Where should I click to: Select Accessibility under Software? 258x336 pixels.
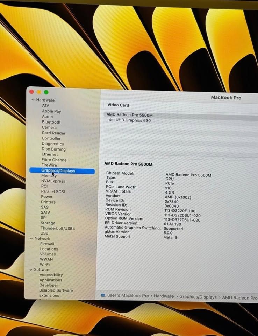pos(51,275)
